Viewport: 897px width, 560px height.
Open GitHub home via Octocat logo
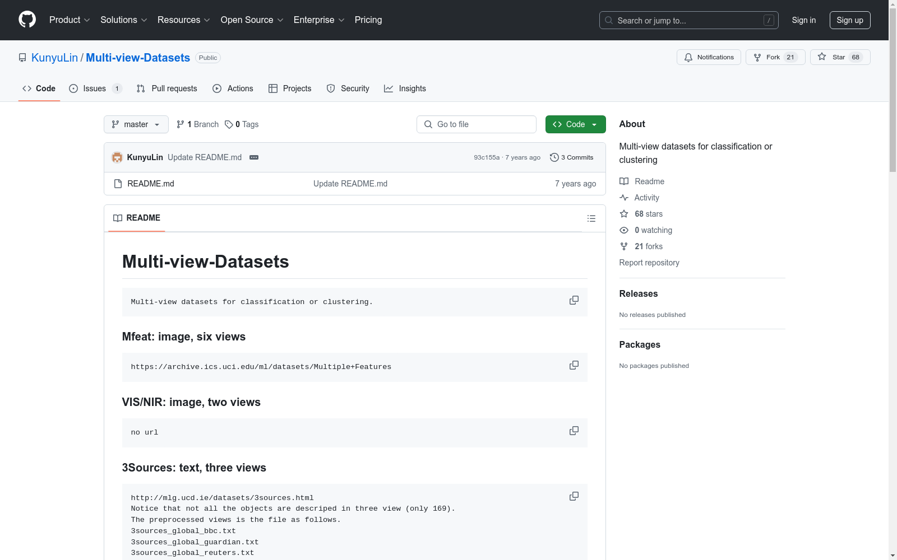(27, 20)
